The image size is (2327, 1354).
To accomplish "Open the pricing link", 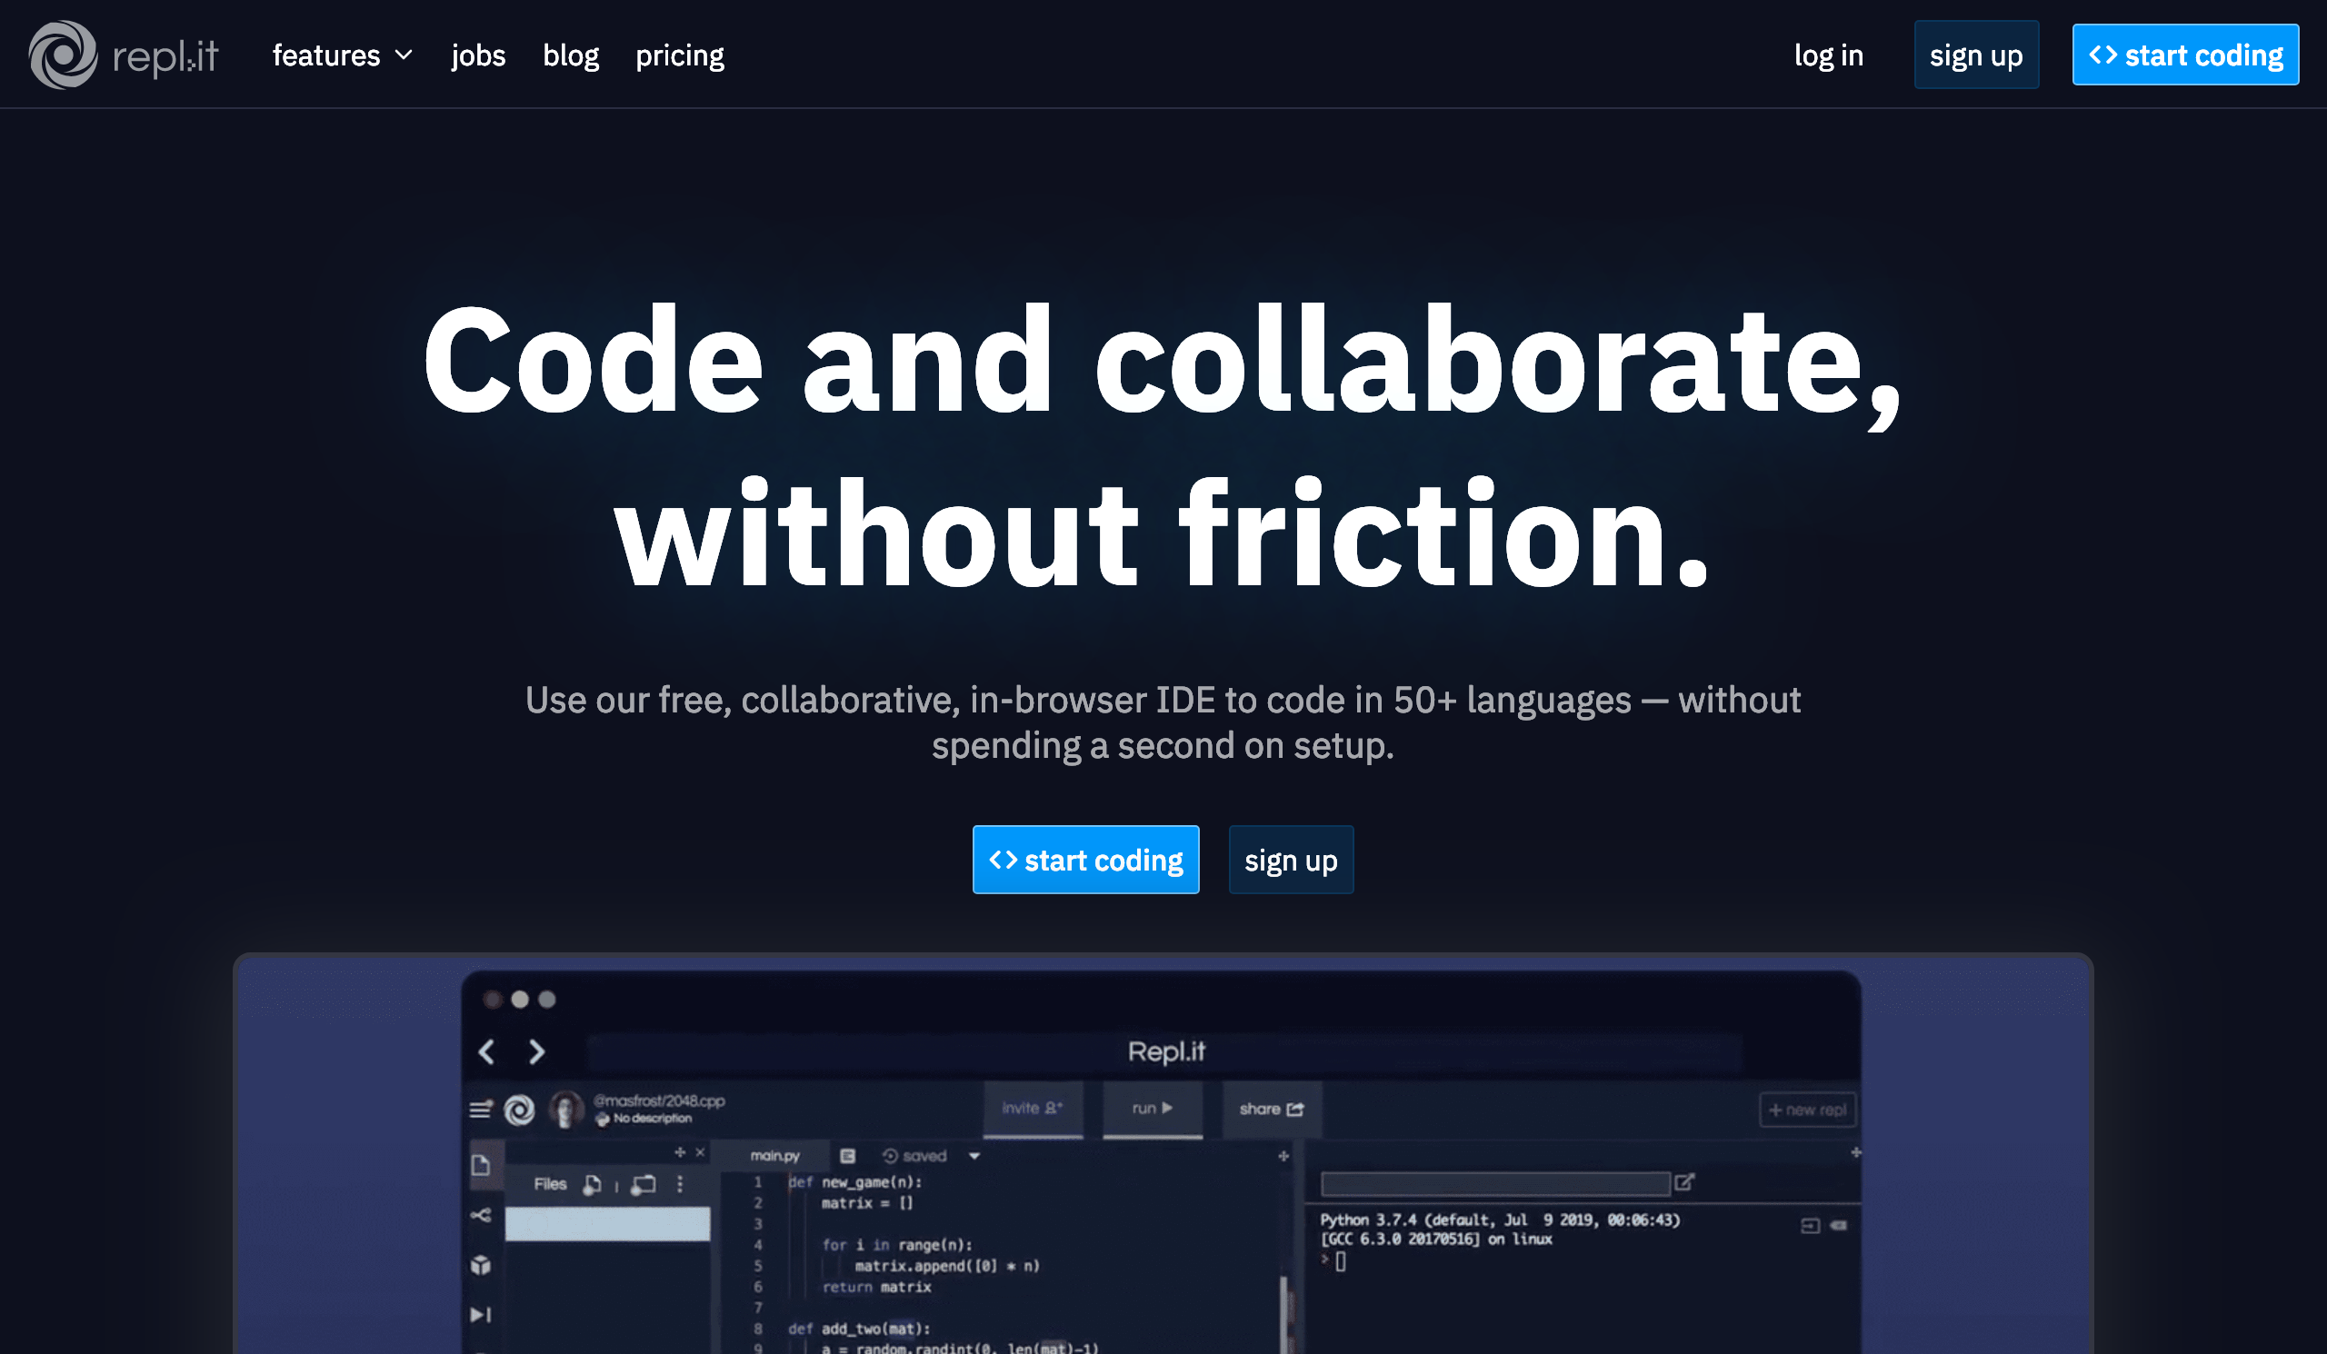I will tap(680, 55).
